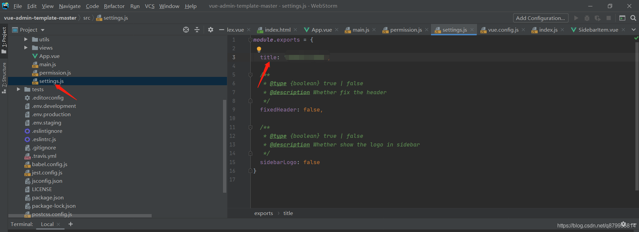Close the index.js editor tab
639x232 pixels.
pyautogui.click(x=562, y=30)
